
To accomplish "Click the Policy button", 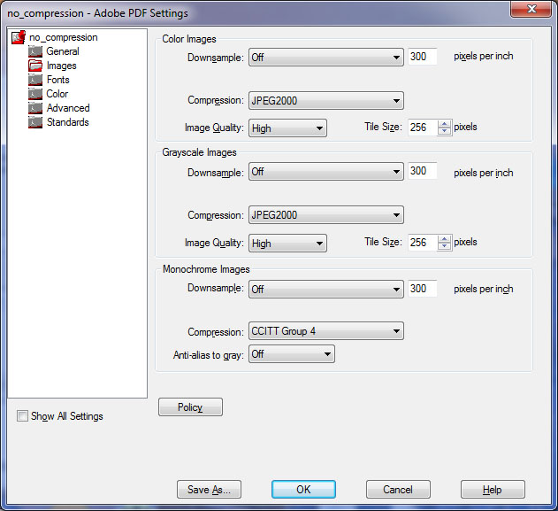I will 190,407.
